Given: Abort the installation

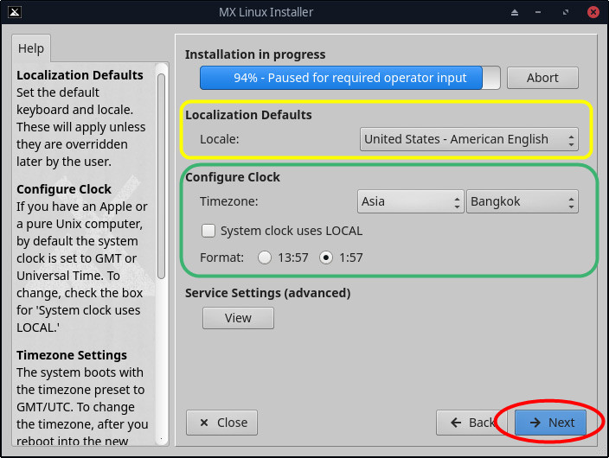Looking at the screenshot, I should 542,78.
